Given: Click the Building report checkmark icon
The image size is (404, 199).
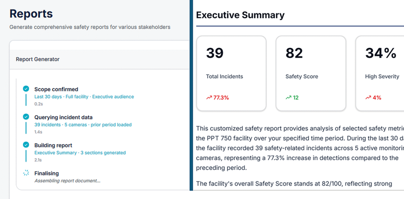Looking at the screenshot, I should click(x=26, y=145).
